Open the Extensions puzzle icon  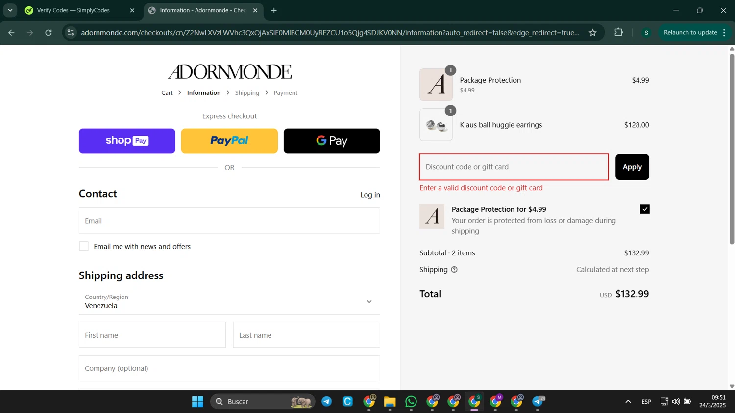619,33
